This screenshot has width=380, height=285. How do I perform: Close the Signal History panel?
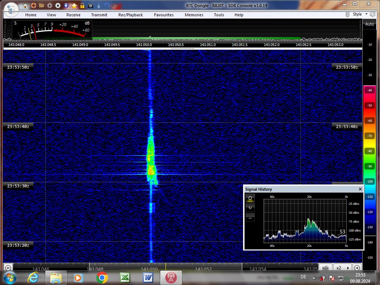(360, 189)
